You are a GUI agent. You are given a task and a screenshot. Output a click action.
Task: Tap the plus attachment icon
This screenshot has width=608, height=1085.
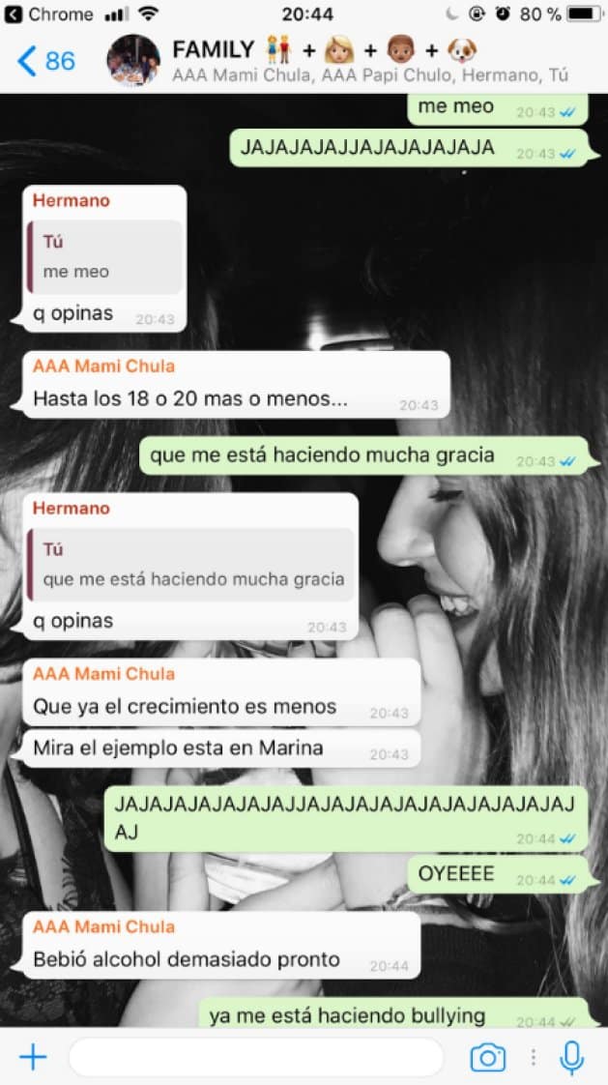[33, 1057]
